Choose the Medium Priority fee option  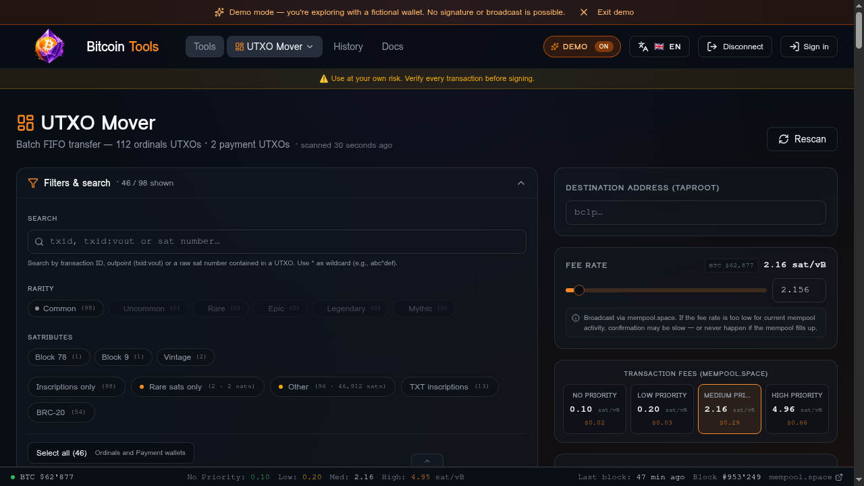[x=730, y=409]
